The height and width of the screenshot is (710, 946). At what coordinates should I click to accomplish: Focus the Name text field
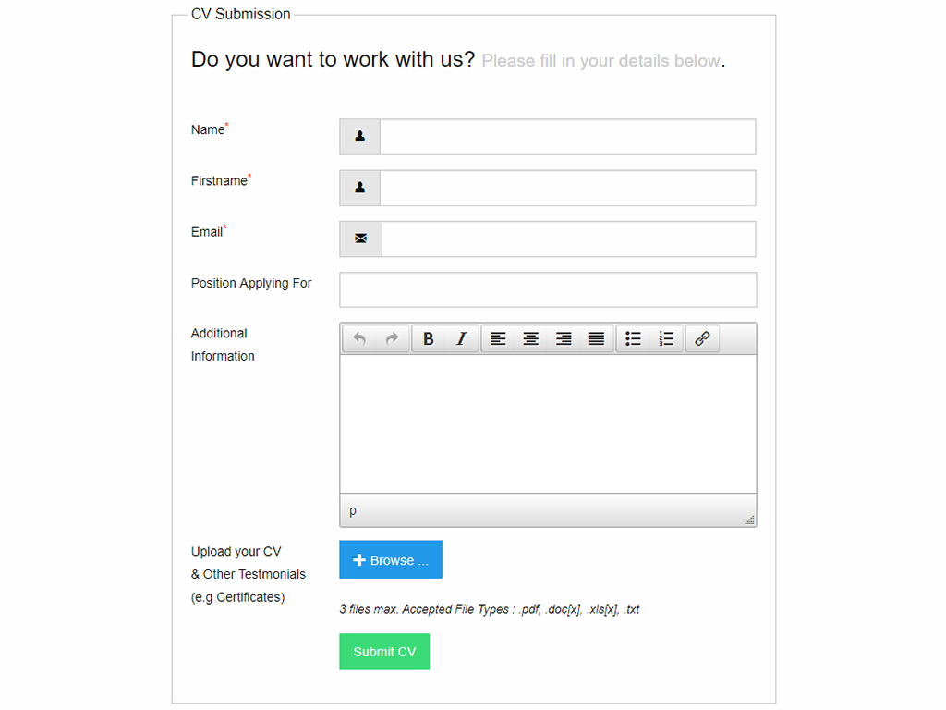click(x=567, y=137)
